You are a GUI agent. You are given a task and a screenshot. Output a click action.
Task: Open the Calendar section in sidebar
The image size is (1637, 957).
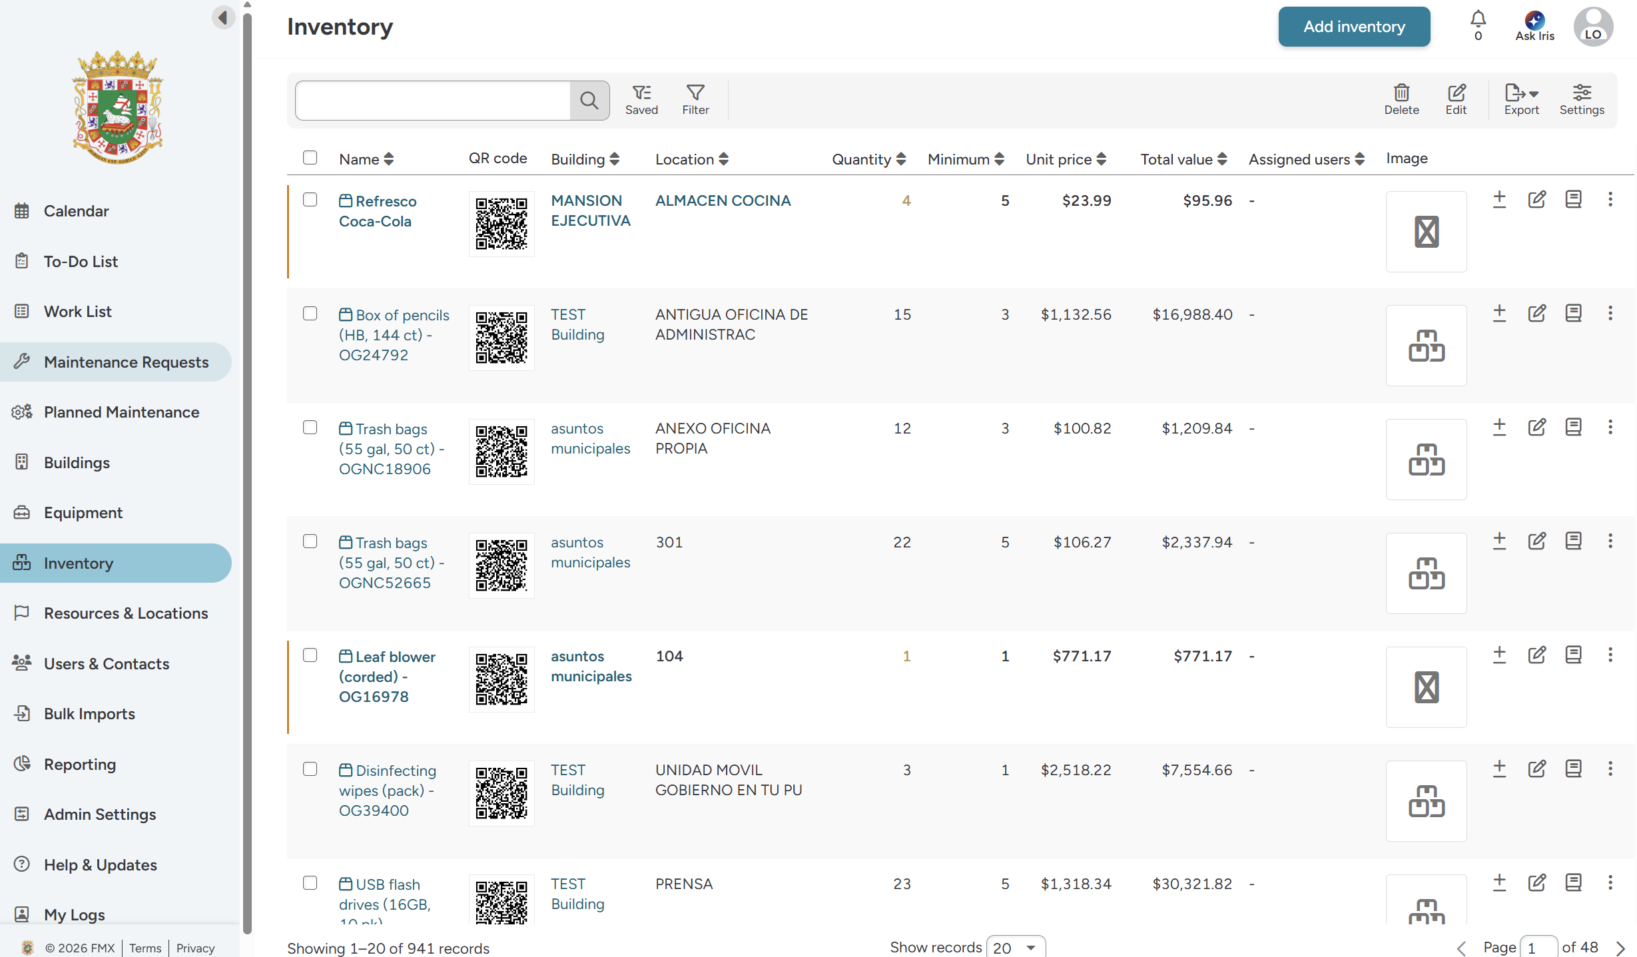pos(75,210)
